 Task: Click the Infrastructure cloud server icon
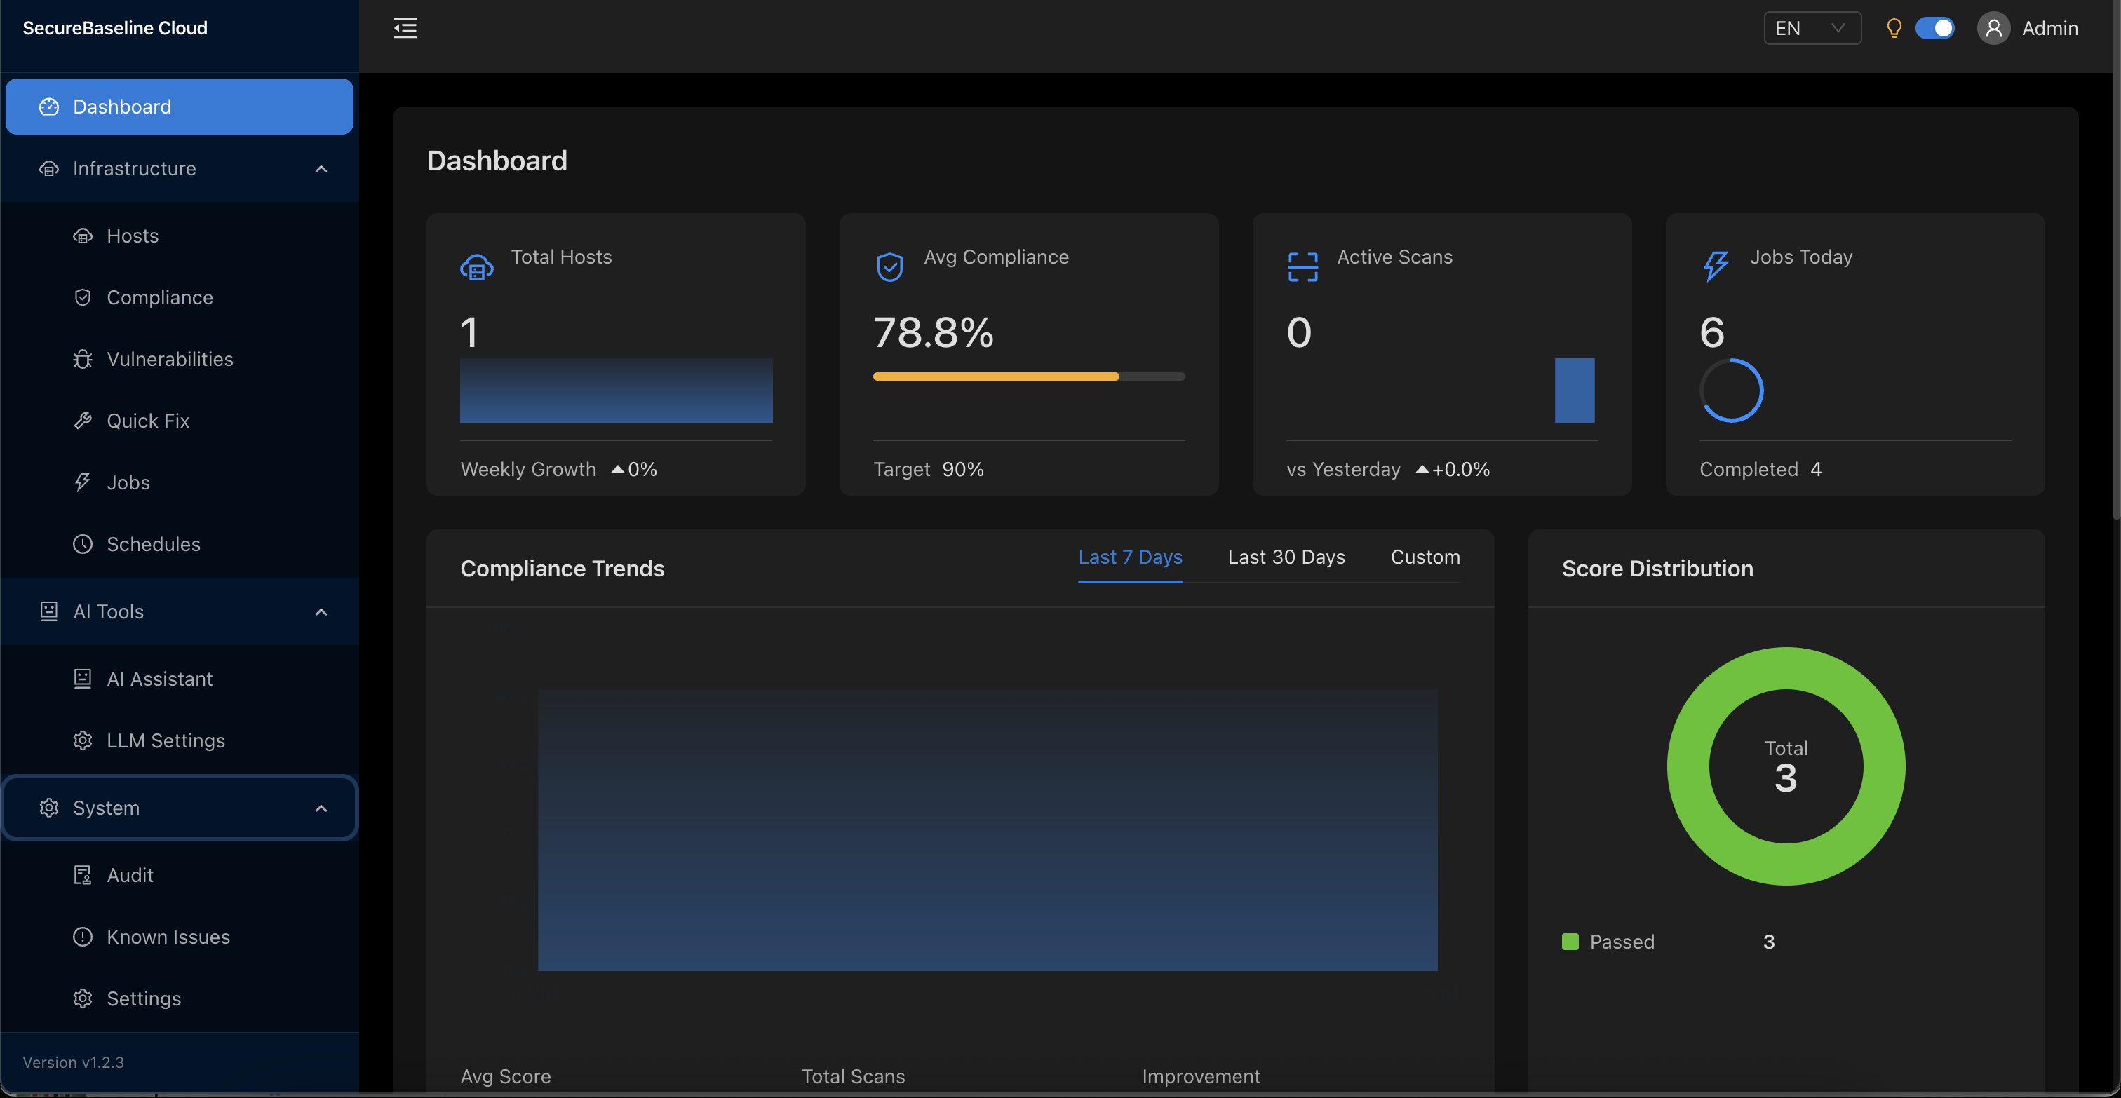(49, 169)
